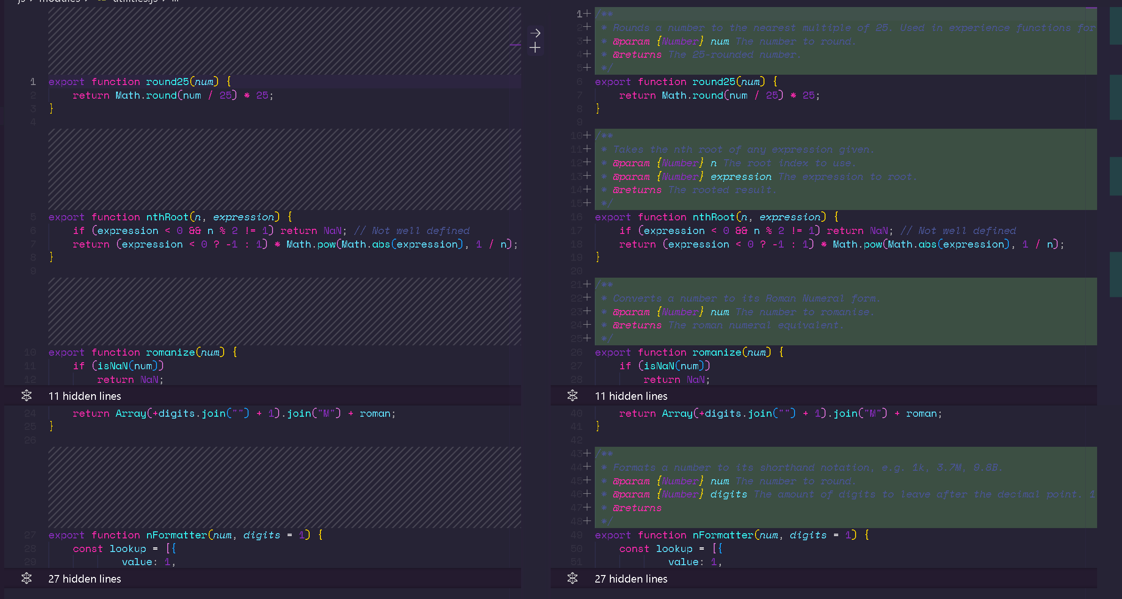Screen dimensions: 1122x599
Task: Click "romanize" function name in right pane
Action: 717,352
